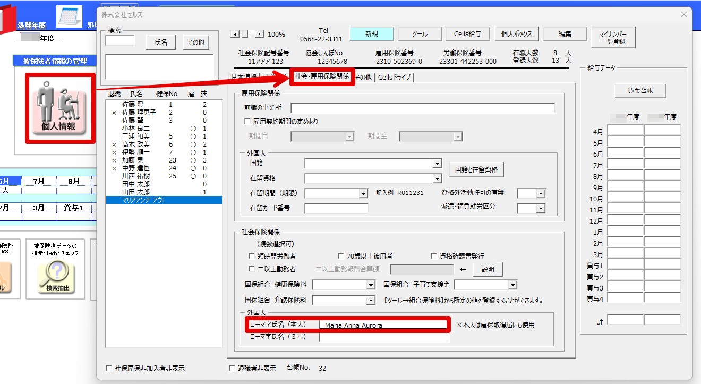This screenshot has height=384, width=701.
Task: Open the 個人情報 icon in the background window
Action: 59,108
